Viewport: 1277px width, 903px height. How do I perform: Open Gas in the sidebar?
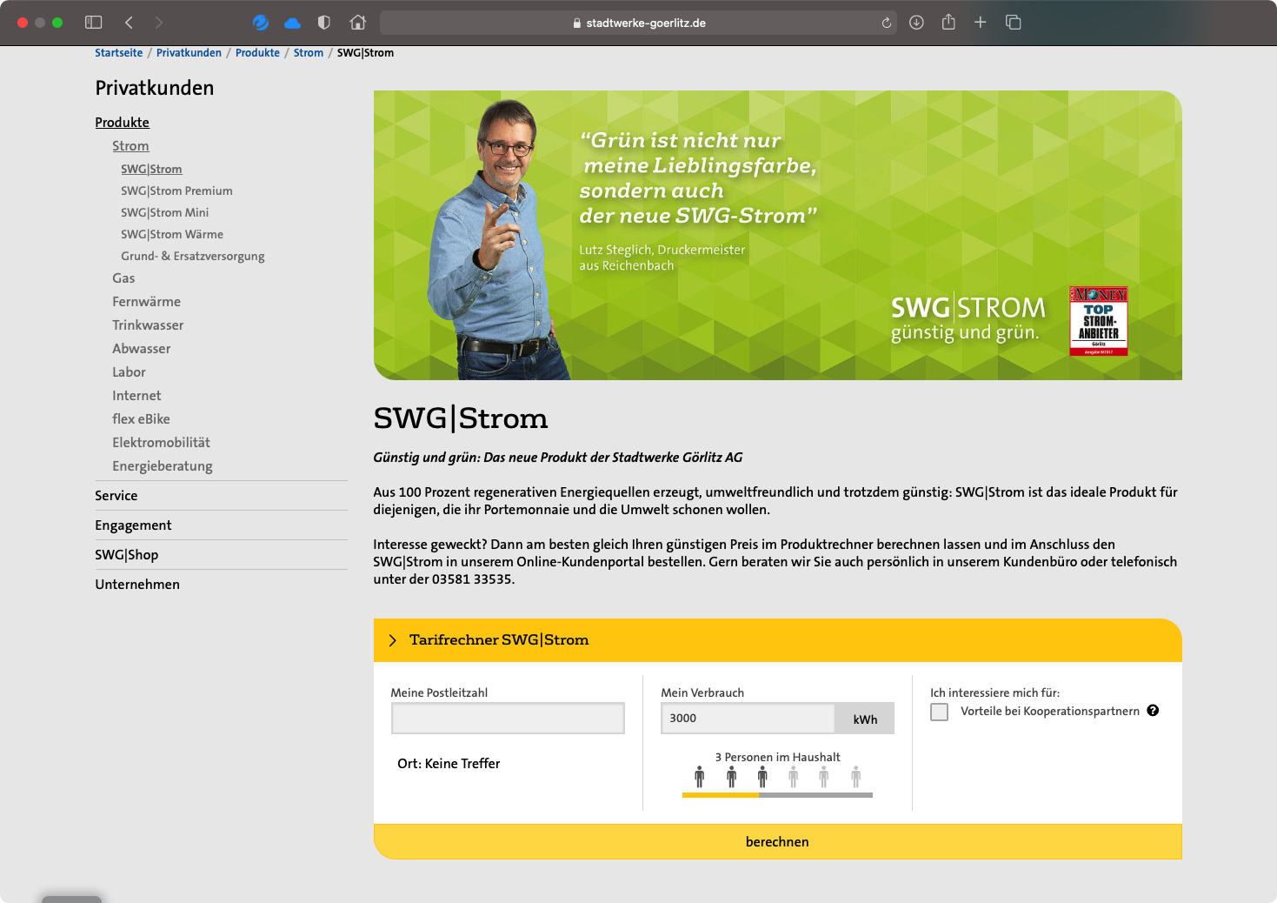(x=123, y=278)
